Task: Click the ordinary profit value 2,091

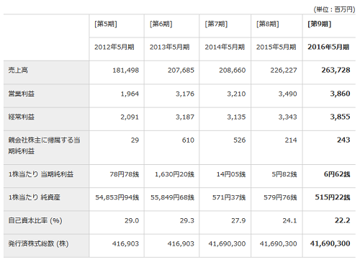Action: 130,117
